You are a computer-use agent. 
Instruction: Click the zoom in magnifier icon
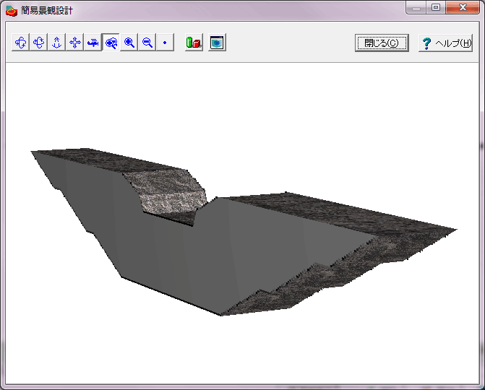click(x=129, y=43)
